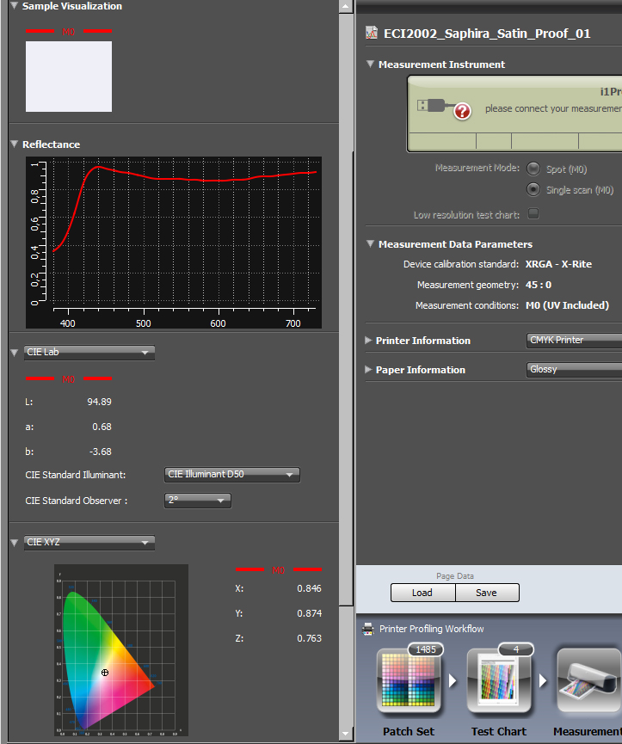
Task: Open the Patch Set workflow step icon
Action: pyautogui.click(x=409, y=680)
